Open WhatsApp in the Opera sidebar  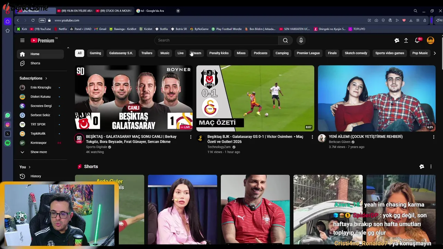(8, 115)
